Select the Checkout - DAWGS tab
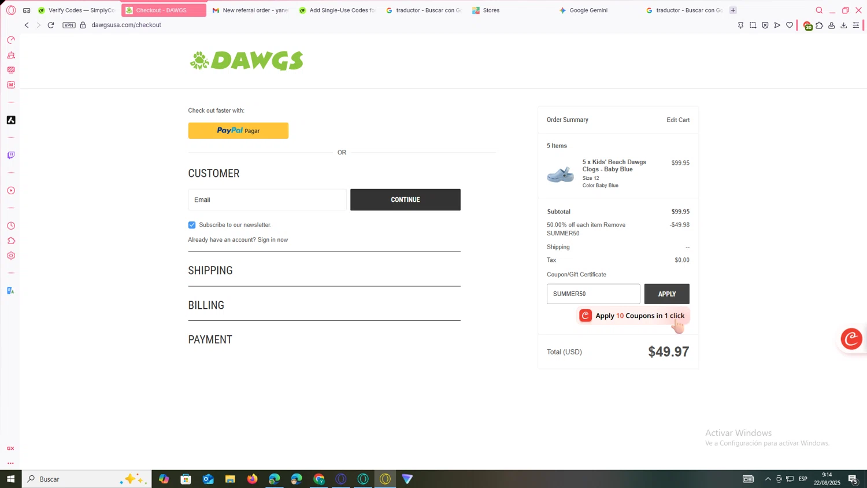Viewport: 867px width, 488px height. [164, 10]
